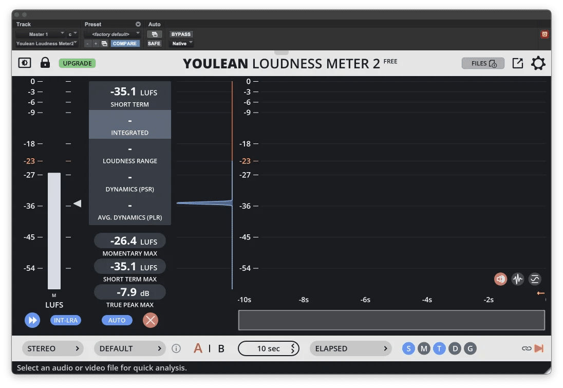Screen dimensions: 563x388
Task: Click the padlock lock icon
Action: click(x=45, y=63)
